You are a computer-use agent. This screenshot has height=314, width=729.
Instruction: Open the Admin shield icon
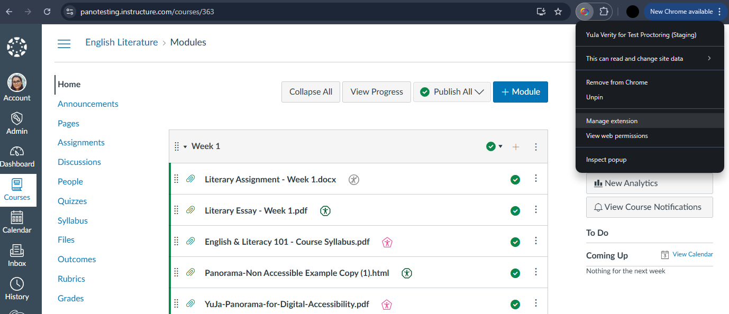point(17,118)
